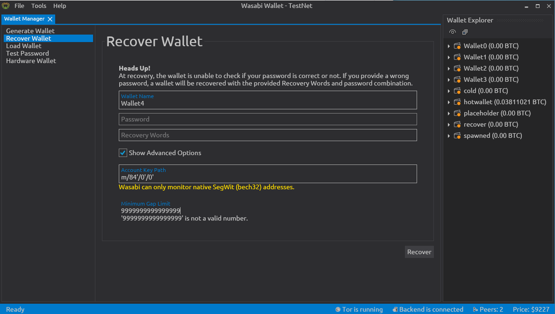This screenshot has height=314, width=555.
Task: Focus the Account Key Path field
Action: pos(267,174)
